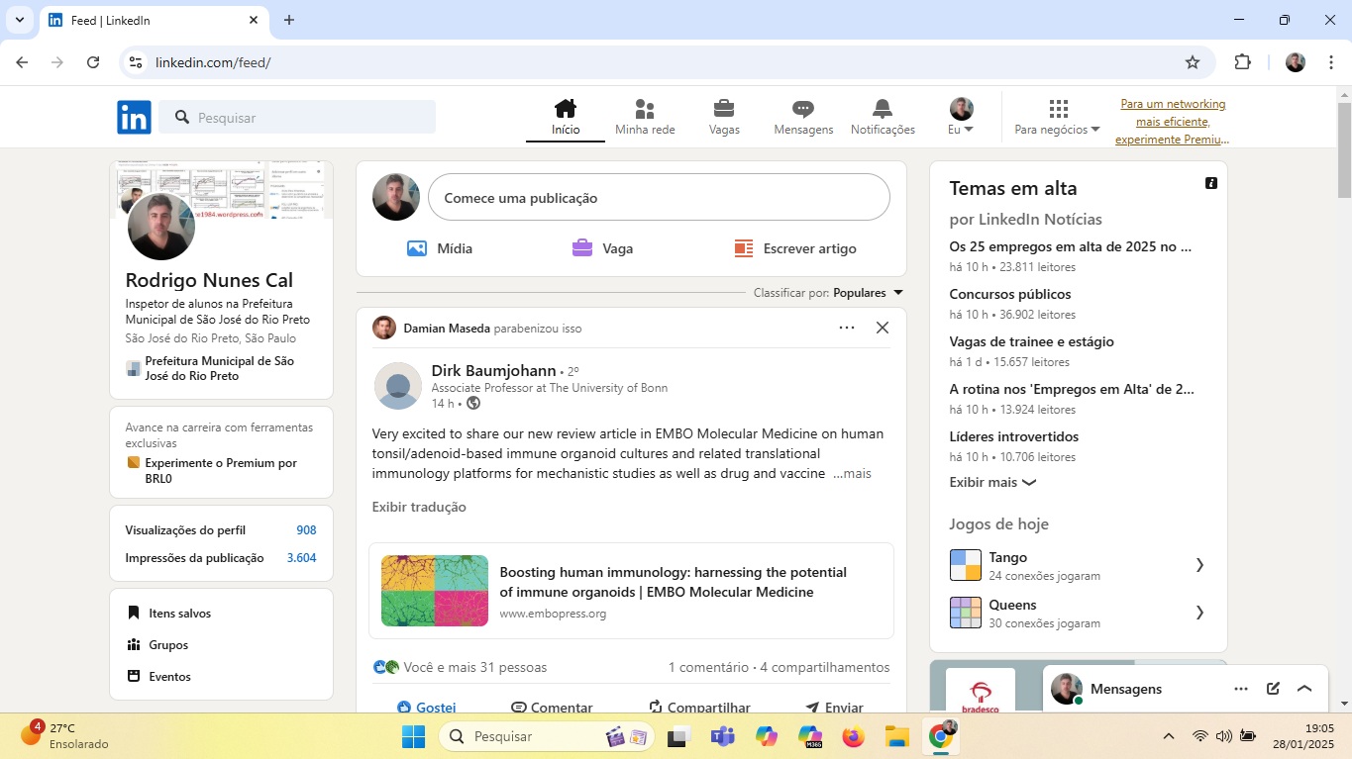The width and height of the screenshot is (1352, 759).
Task: Open the Chrome three-dot menu
Action: (x=1329, y=62)
